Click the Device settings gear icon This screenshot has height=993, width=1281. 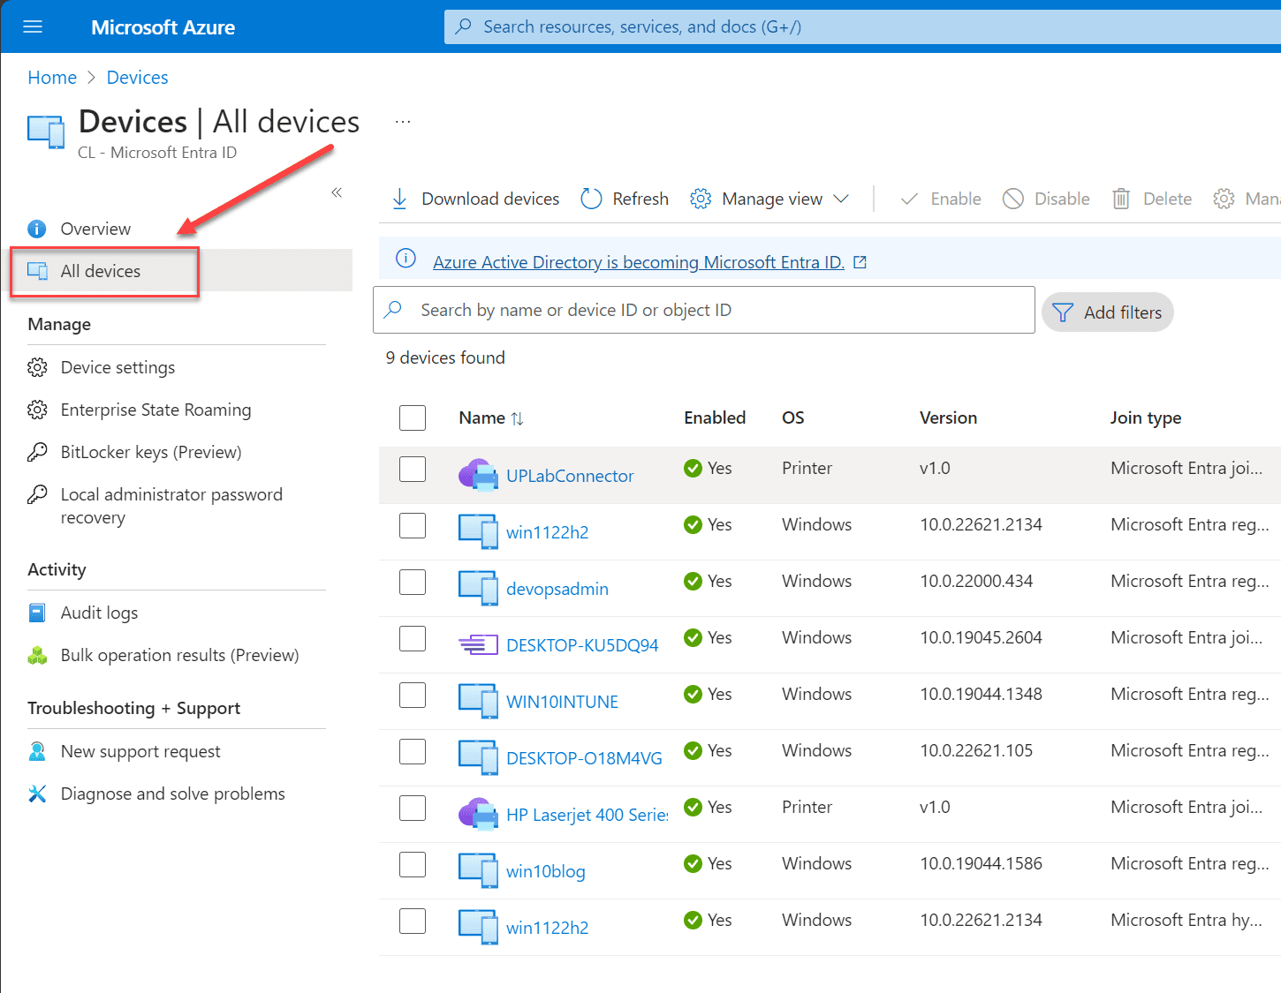[x=37, y=367]
